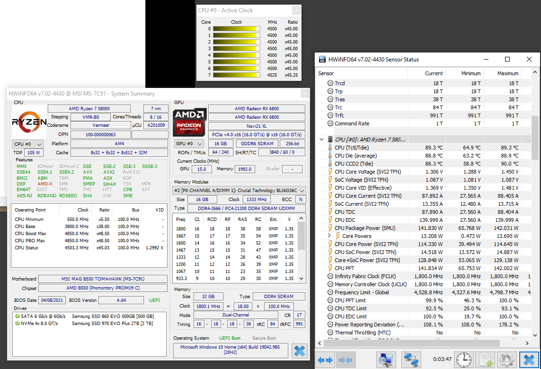Click the CPU Core Voltage lightning icon

point(330,172)
